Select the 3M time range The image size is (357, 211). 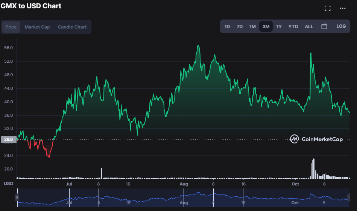(266, 26)
